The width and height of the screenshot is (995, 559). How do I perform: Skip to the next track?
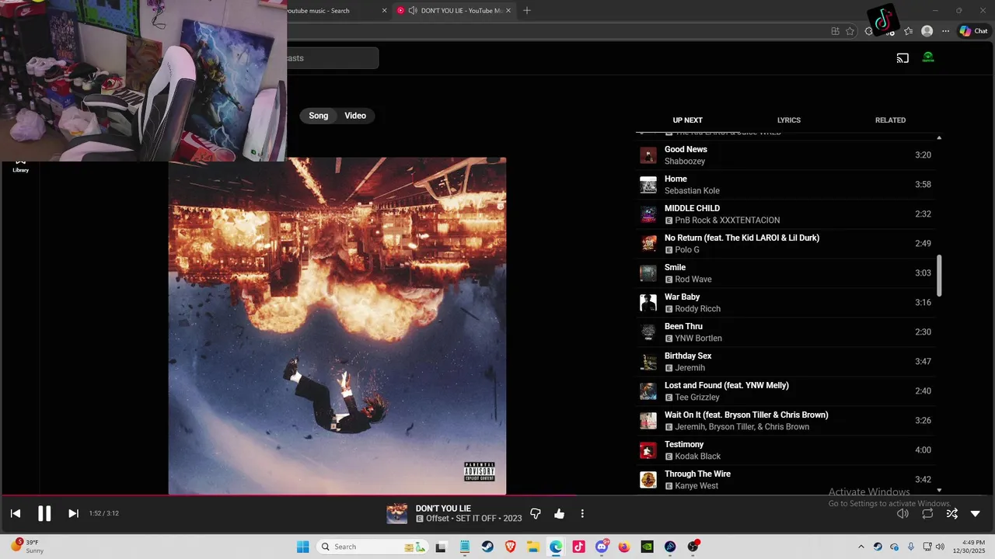click(73, 513)
